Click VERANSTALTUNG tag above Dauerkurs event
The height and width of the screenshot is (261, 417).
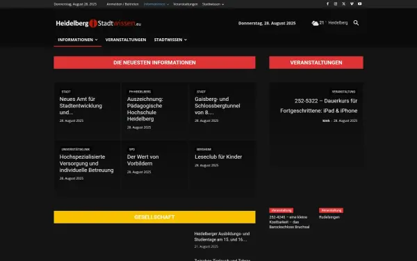pyautogui.click(x=343, y=92)
